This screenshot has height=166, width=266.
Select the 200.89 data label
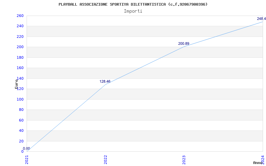(x=184, y=43)
